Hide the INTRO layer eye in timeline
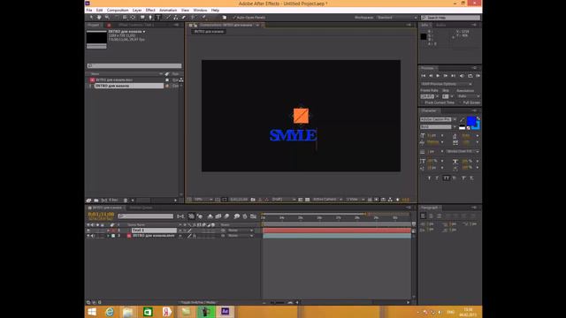Image resolution: width=566 pixels, height=318 pixels. click(88, 236)
